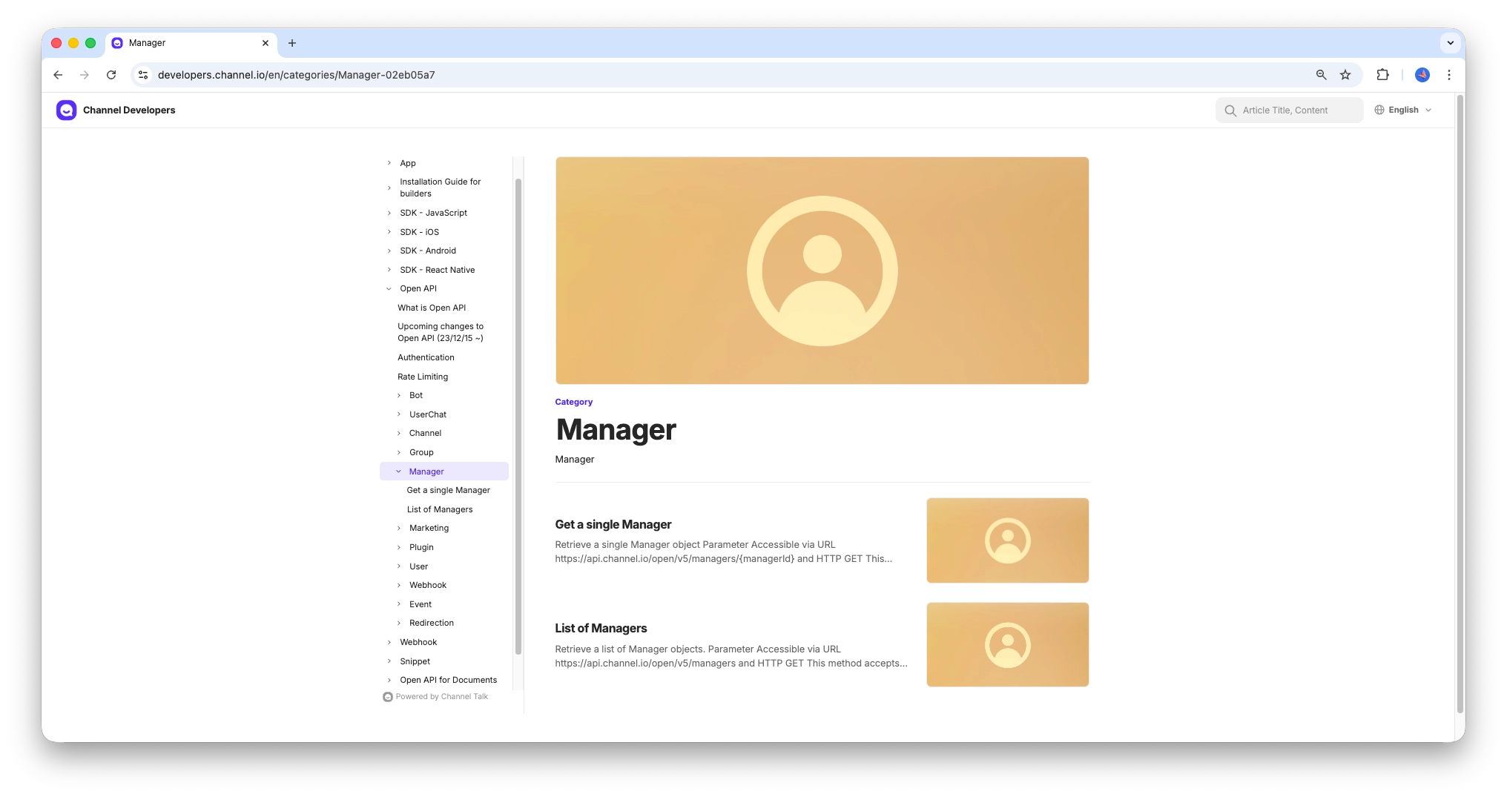The image size is (1507, 797).
Task: Collapse the Open API section chevron
Action: 389,288
